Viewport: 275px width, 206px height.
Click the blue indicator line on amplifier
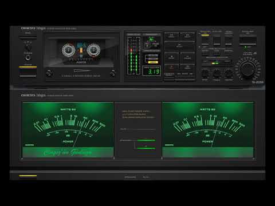click(x=147, y=154)
